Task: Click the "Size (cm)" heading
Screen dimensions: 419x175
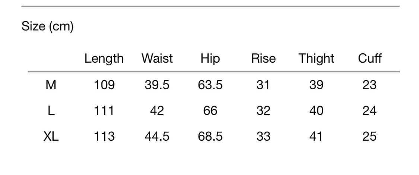Action: 47,27
